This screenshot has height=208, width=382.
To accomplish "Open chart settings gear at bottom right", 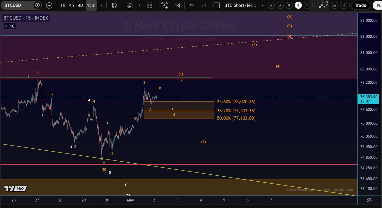I will 369,200.
